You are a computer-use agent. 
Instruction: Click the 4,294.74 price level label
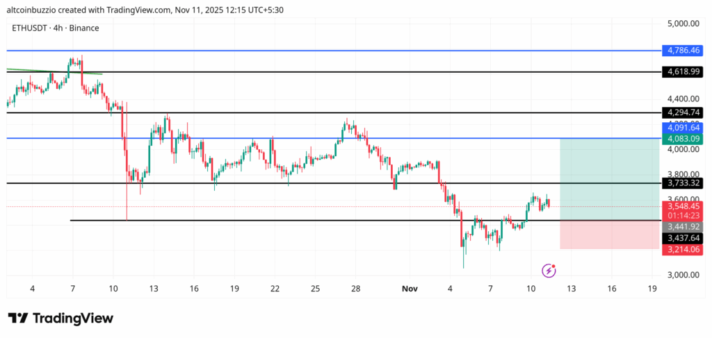(x=682, y=112)
